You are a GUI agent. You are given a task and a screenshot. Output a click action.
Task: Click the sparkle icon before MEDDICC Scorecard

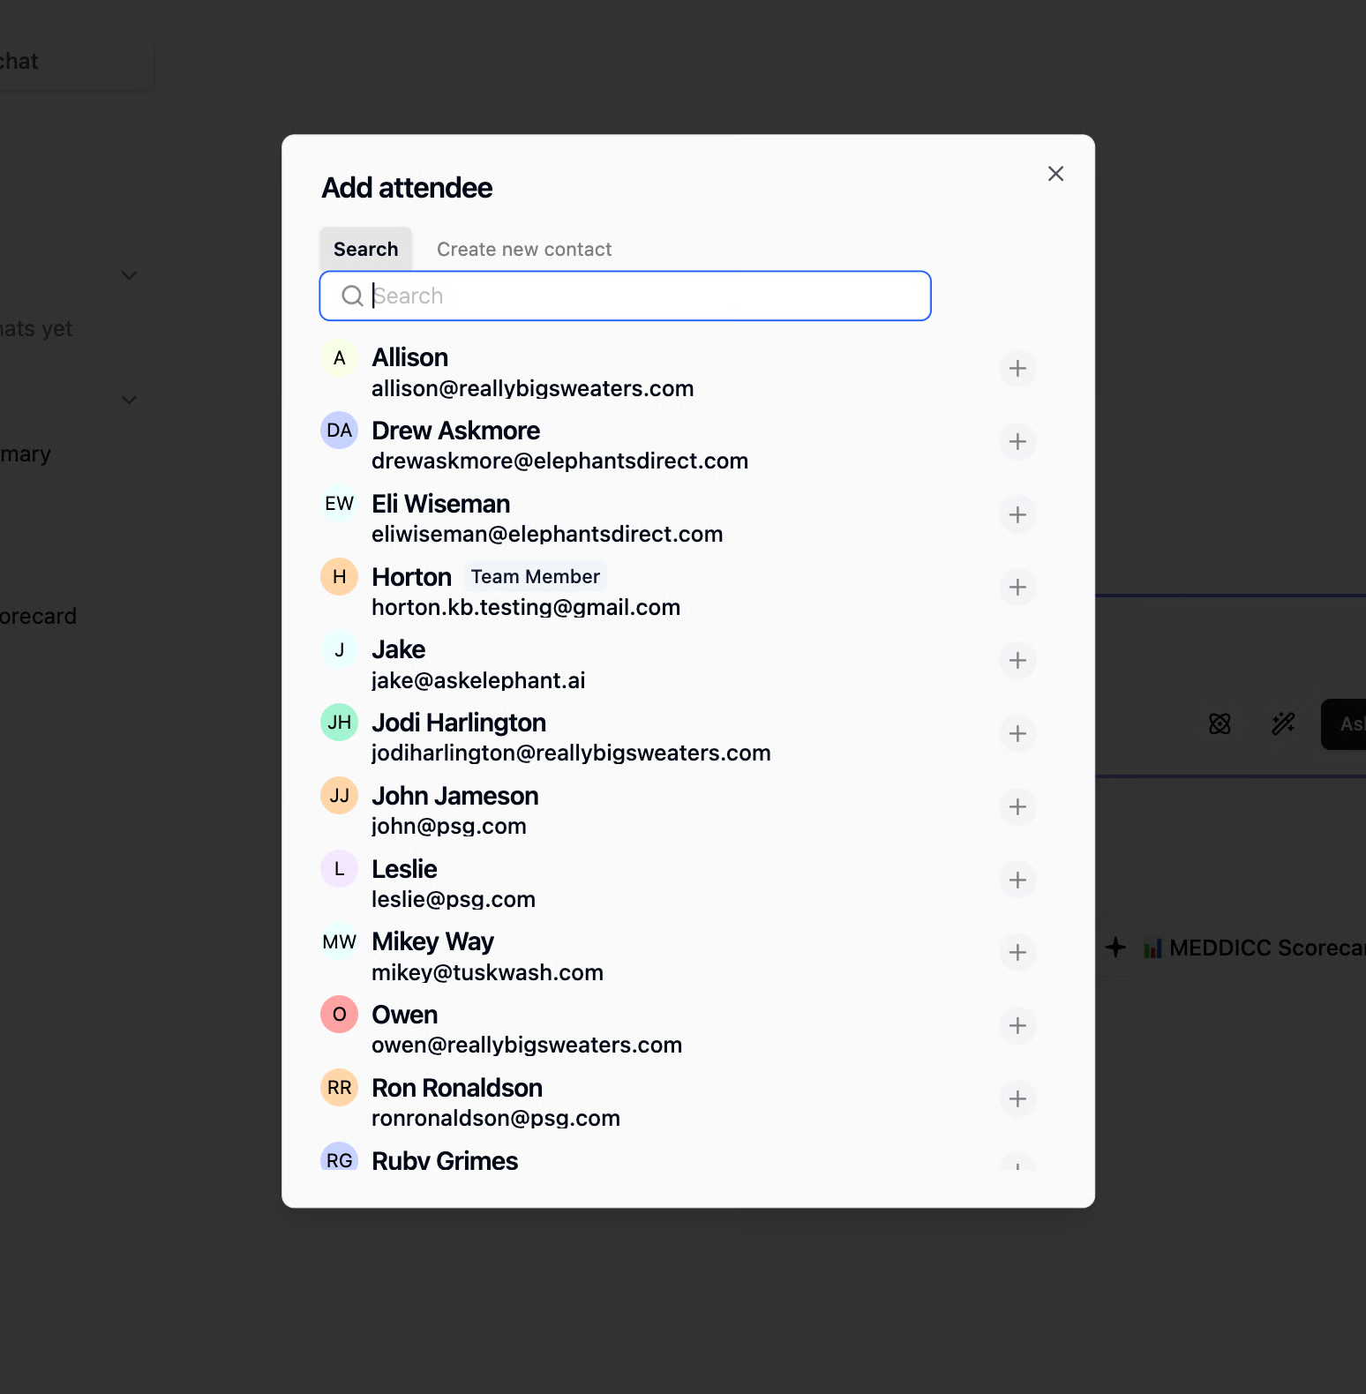point(1115,948)
